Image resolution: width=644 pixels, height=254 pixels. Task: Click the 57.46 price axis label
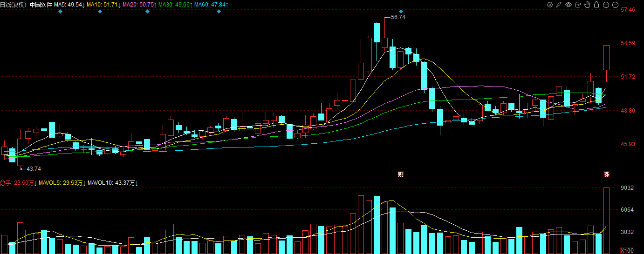[x=629, y=9]
